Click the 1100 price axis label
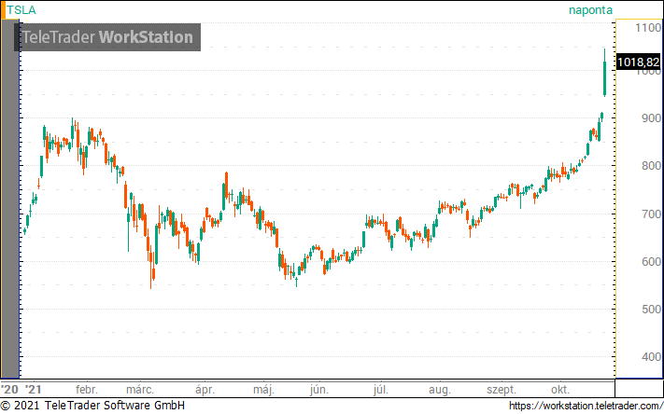664x414 pixels. point(648,28)
